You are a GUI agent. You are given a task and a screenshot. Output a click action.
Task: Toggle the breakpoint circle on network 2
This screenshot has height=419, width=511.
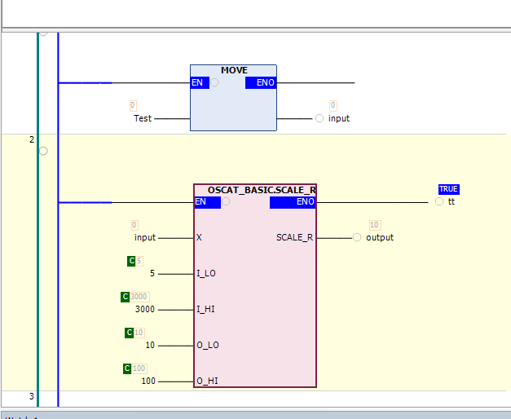[43, 151]
